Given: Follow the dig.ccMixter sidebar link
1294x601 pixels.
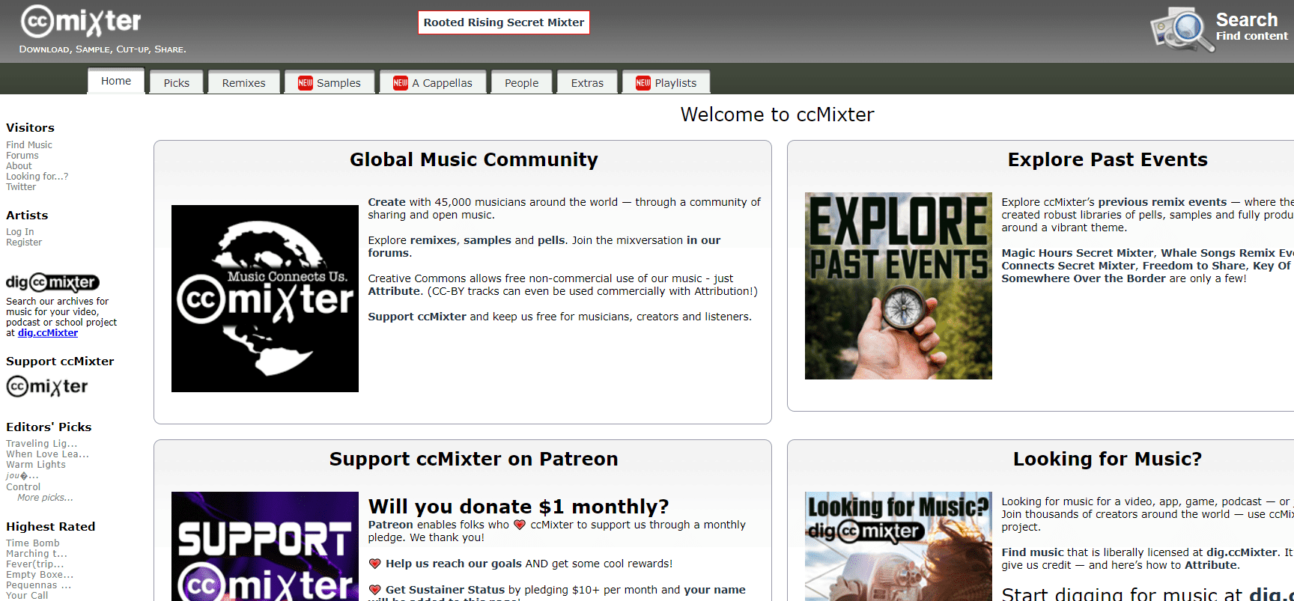Looking at the screenshot, I should click(x=48, y=333).
